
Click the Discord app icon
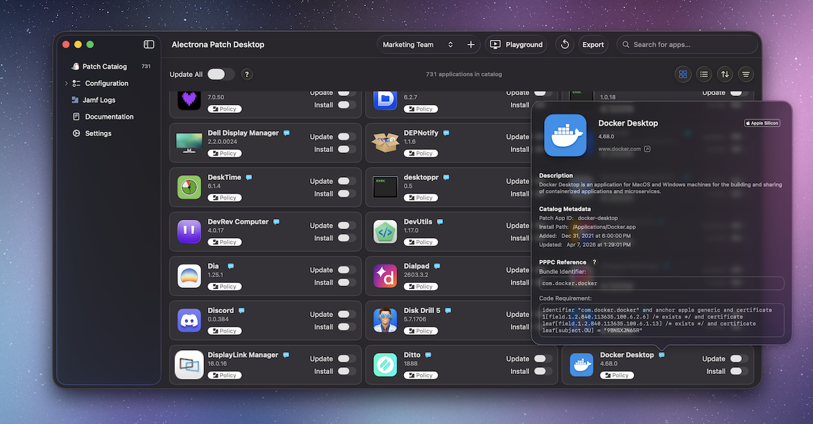189,321
